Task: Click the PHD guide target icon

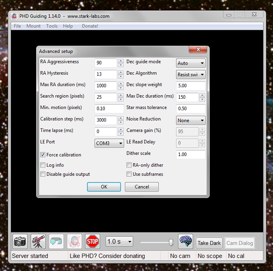Action: point(74,241)
